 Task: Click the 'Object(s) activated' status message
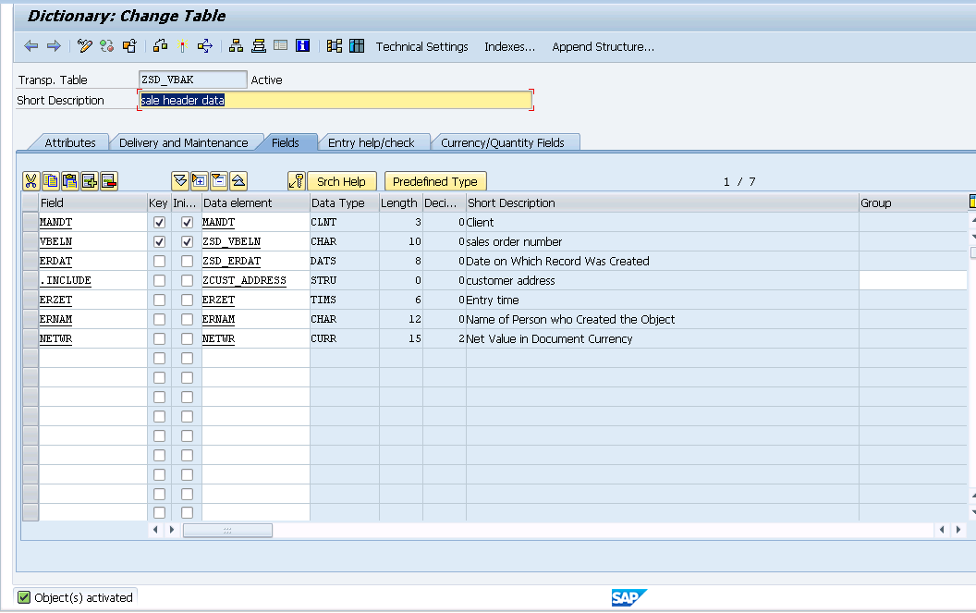(x=83, y=597)
